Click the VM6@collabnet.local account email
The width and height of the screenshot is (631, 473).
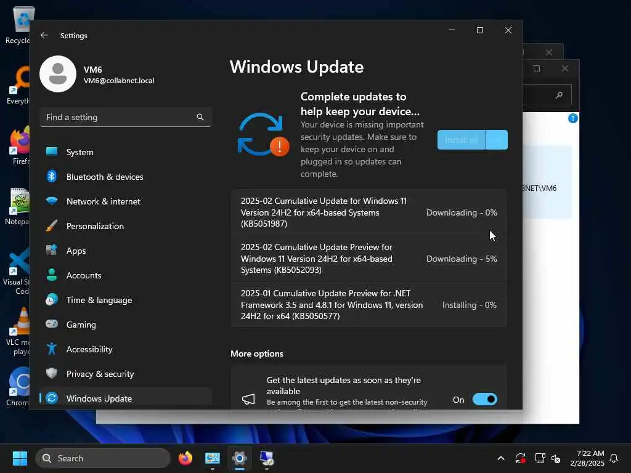pyautogui.click(x=119, y=81)
